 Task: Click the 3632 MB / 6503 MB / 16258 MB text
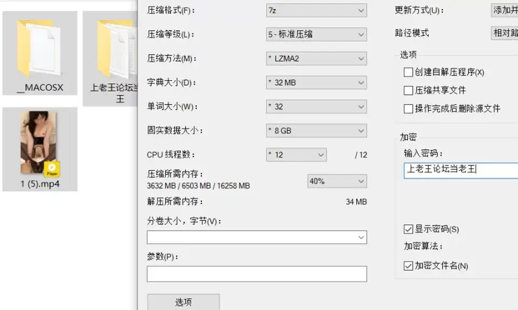click(198, 186)
